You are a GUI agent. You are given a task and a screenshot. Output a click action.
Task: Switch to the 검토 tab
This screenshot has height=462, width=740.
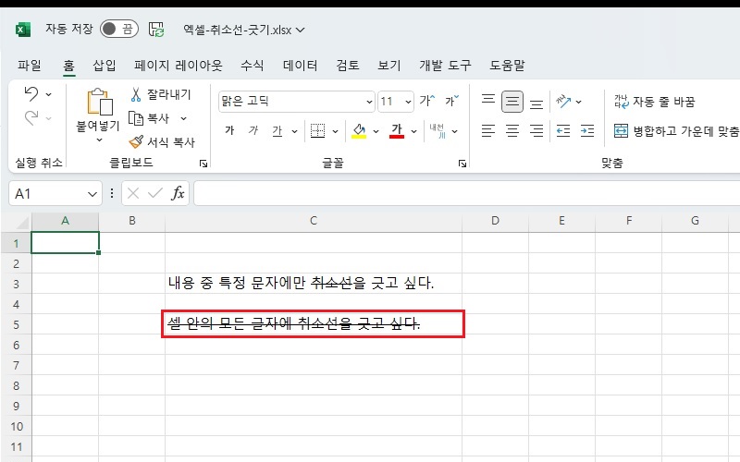coord(348,65)
